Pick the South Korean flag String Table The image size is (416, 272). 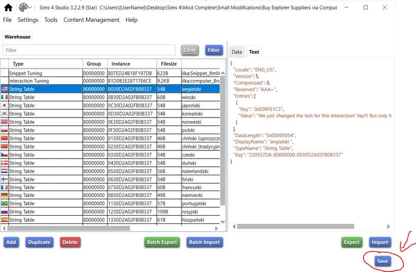(x=22, y=113)
